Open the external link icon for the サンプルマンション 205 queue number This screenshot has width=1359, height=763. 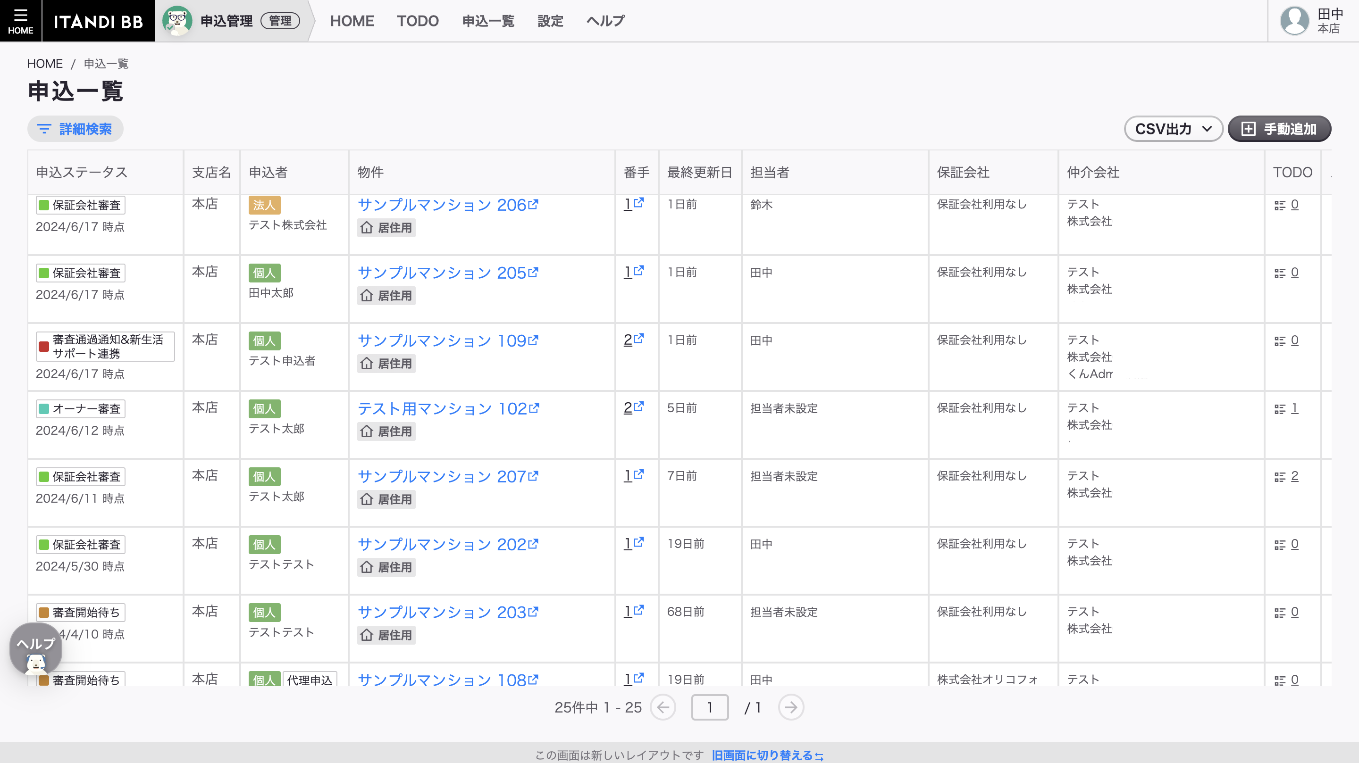point(639,271)
